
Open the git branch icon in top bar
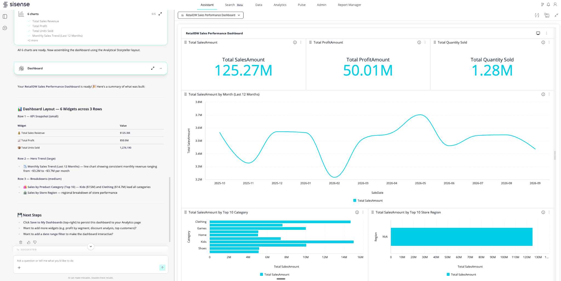click(542, 4)
